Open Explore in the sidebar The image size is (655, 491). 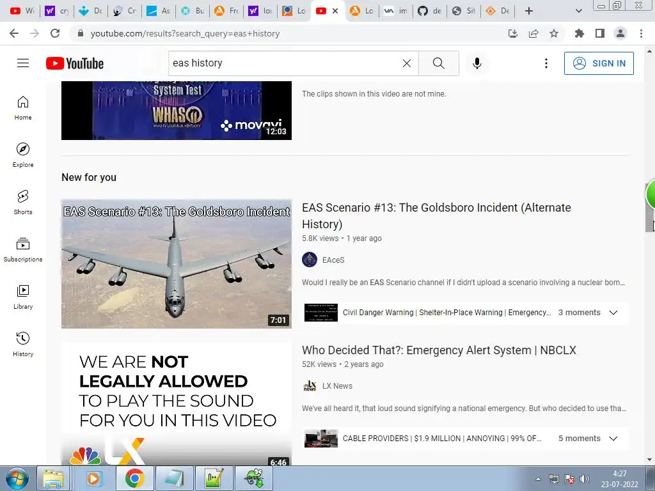pyautogui.click(x=23, y=155)
